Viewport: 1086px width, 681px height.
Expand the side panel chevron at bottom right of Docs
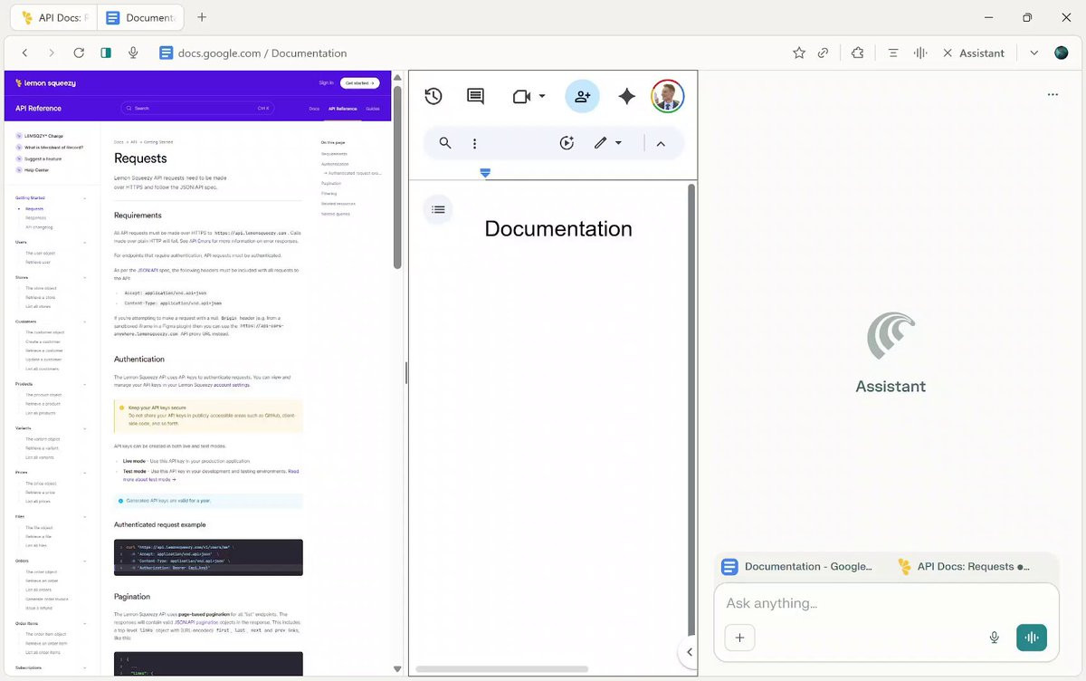[689, 652]
